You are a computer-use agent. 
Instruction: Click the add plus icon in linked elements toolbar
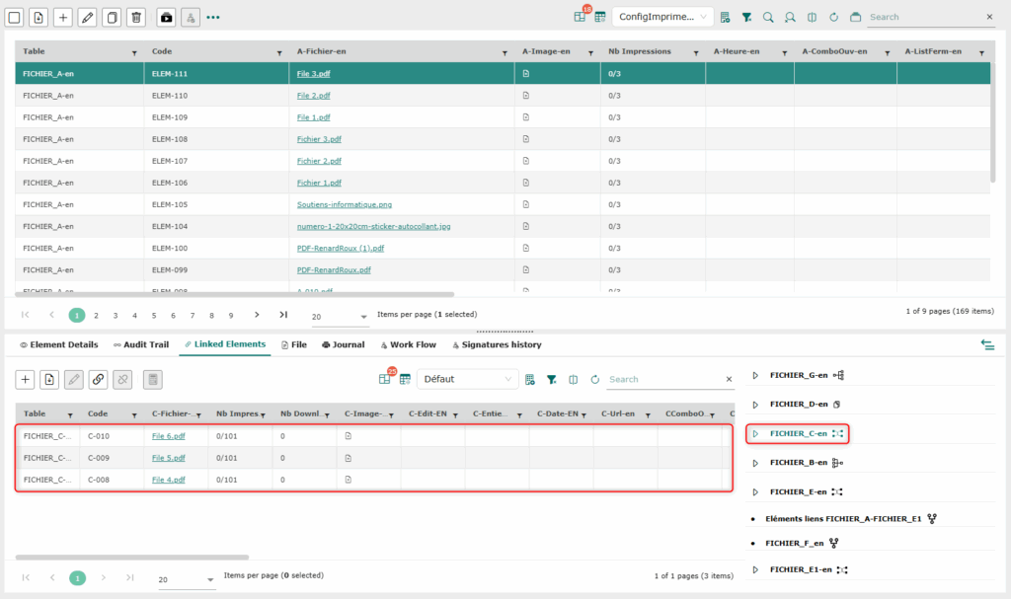[x=26, y=379]
